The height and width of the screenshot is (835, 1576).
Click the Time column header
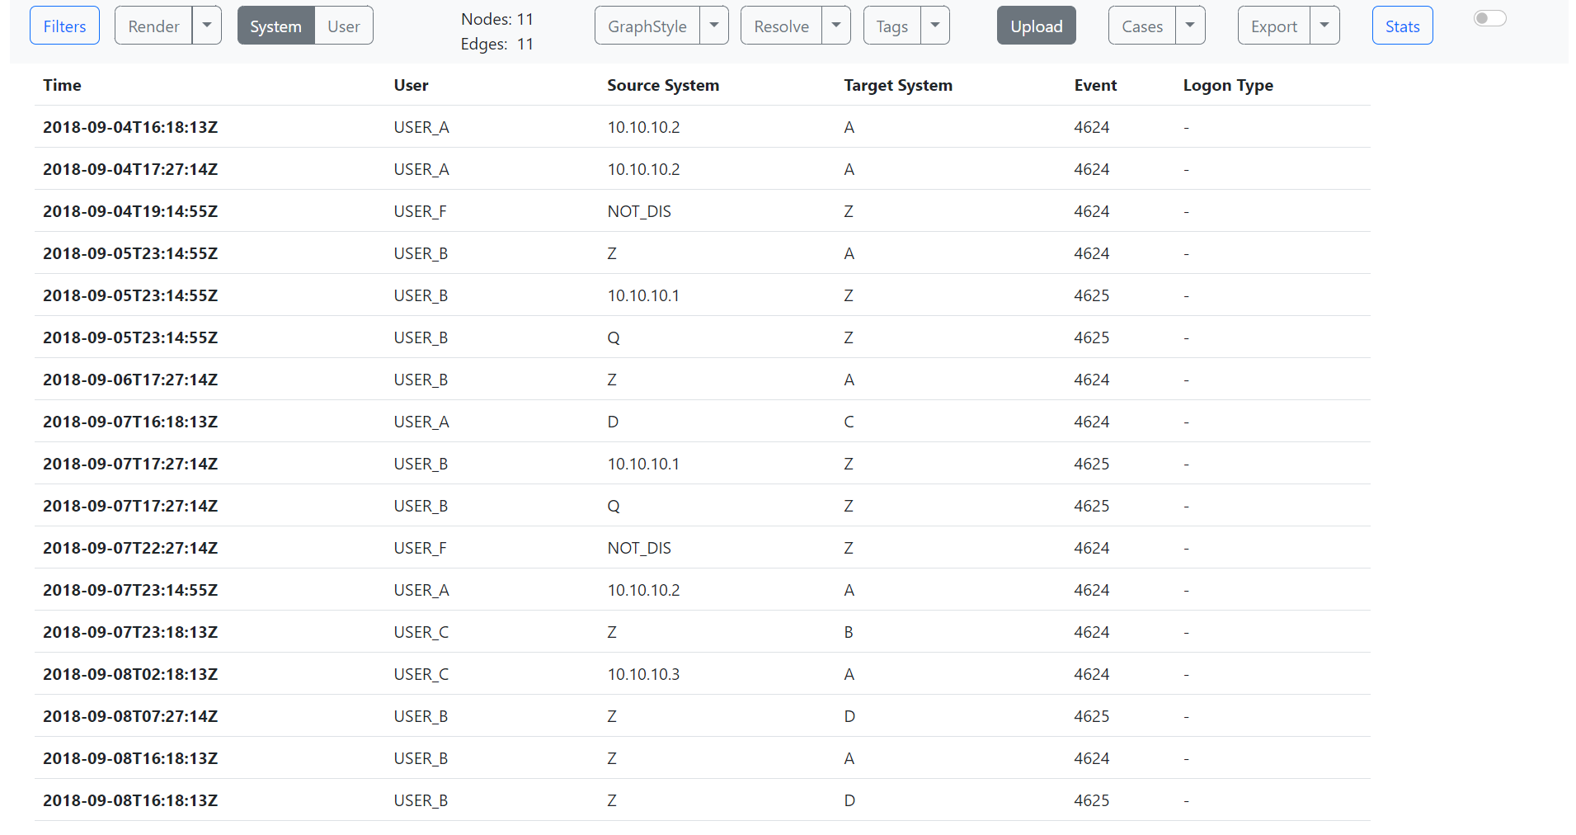(62, 85)
